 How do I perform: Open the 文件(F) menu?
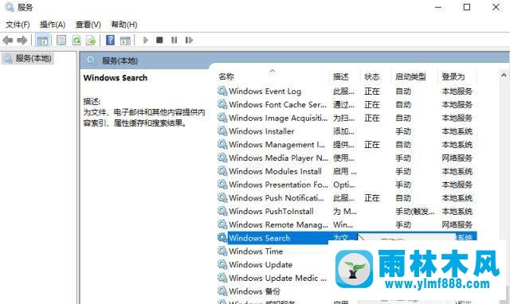pos(18,25)
